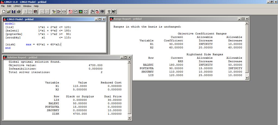Click the 'model:' keyword in the editor
The height and width of the screenshot is (125, 278).
(10, 24)
